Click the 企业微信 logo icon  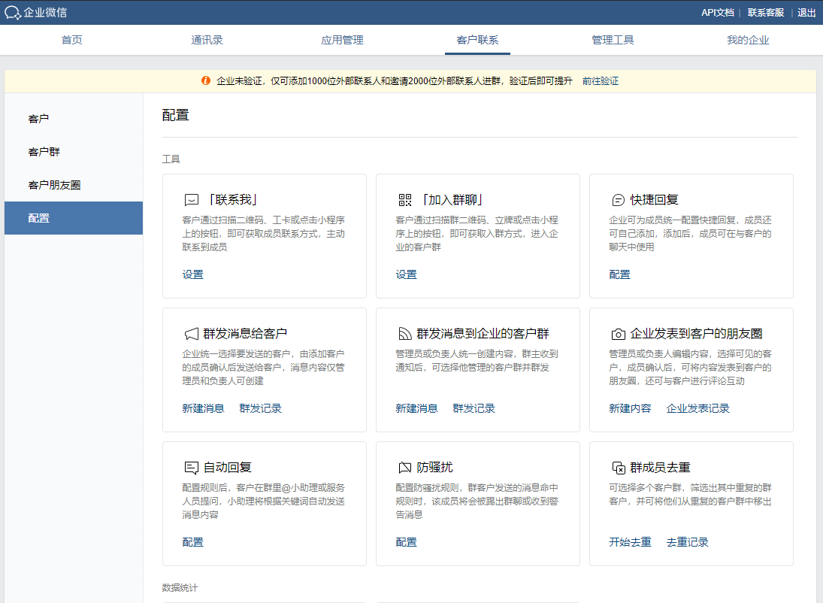click(13, 13)
